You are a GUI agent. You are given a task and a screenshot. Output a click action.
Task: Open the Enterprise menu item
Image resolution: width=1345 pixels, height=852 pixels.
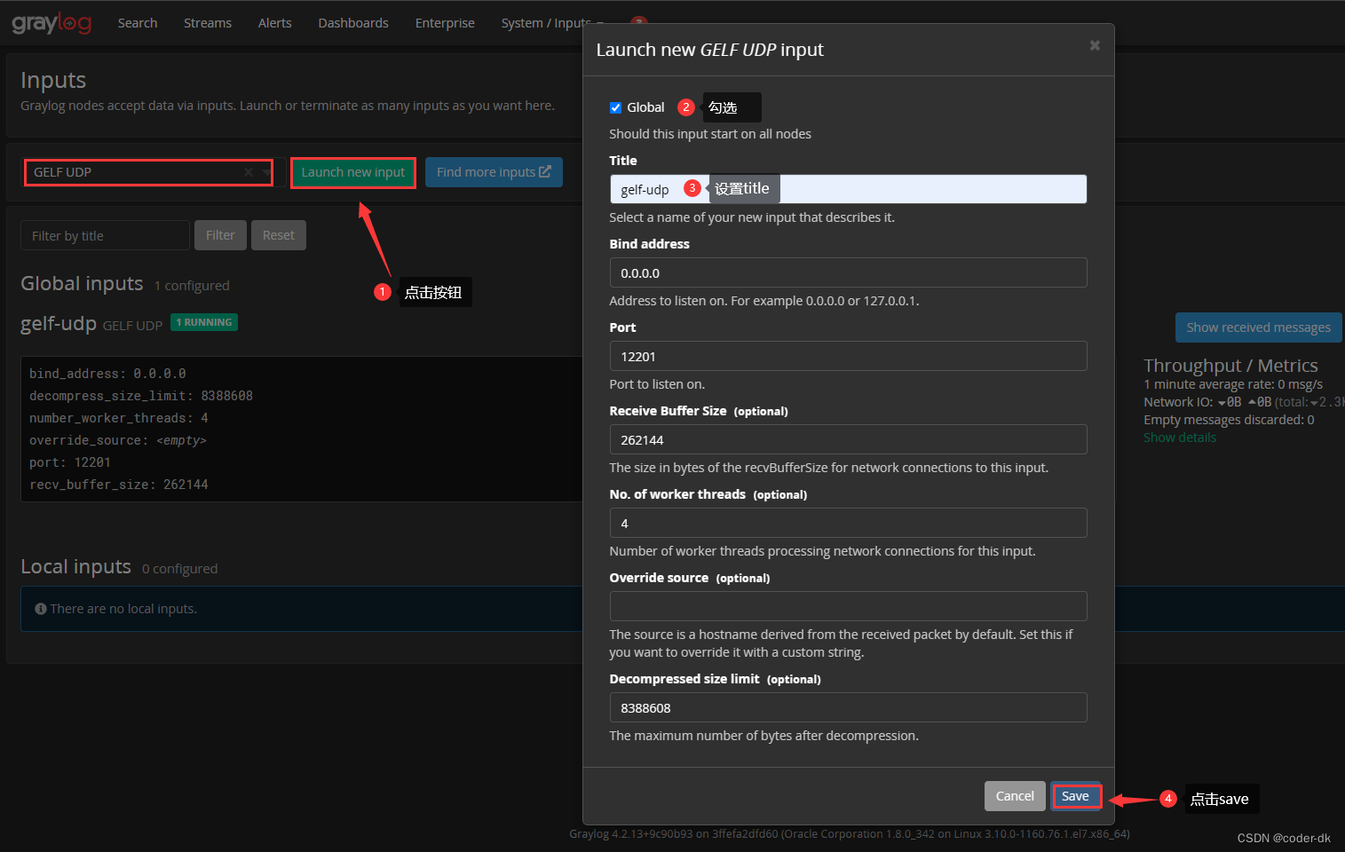(445, 23)
